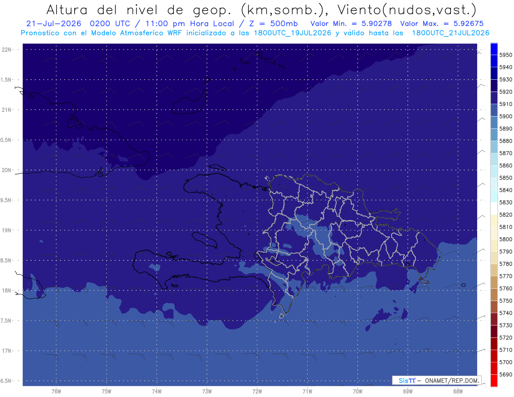Click the 5820 colorbar label
The width and height of the screenshot is (514, 397).
point(505,215)
